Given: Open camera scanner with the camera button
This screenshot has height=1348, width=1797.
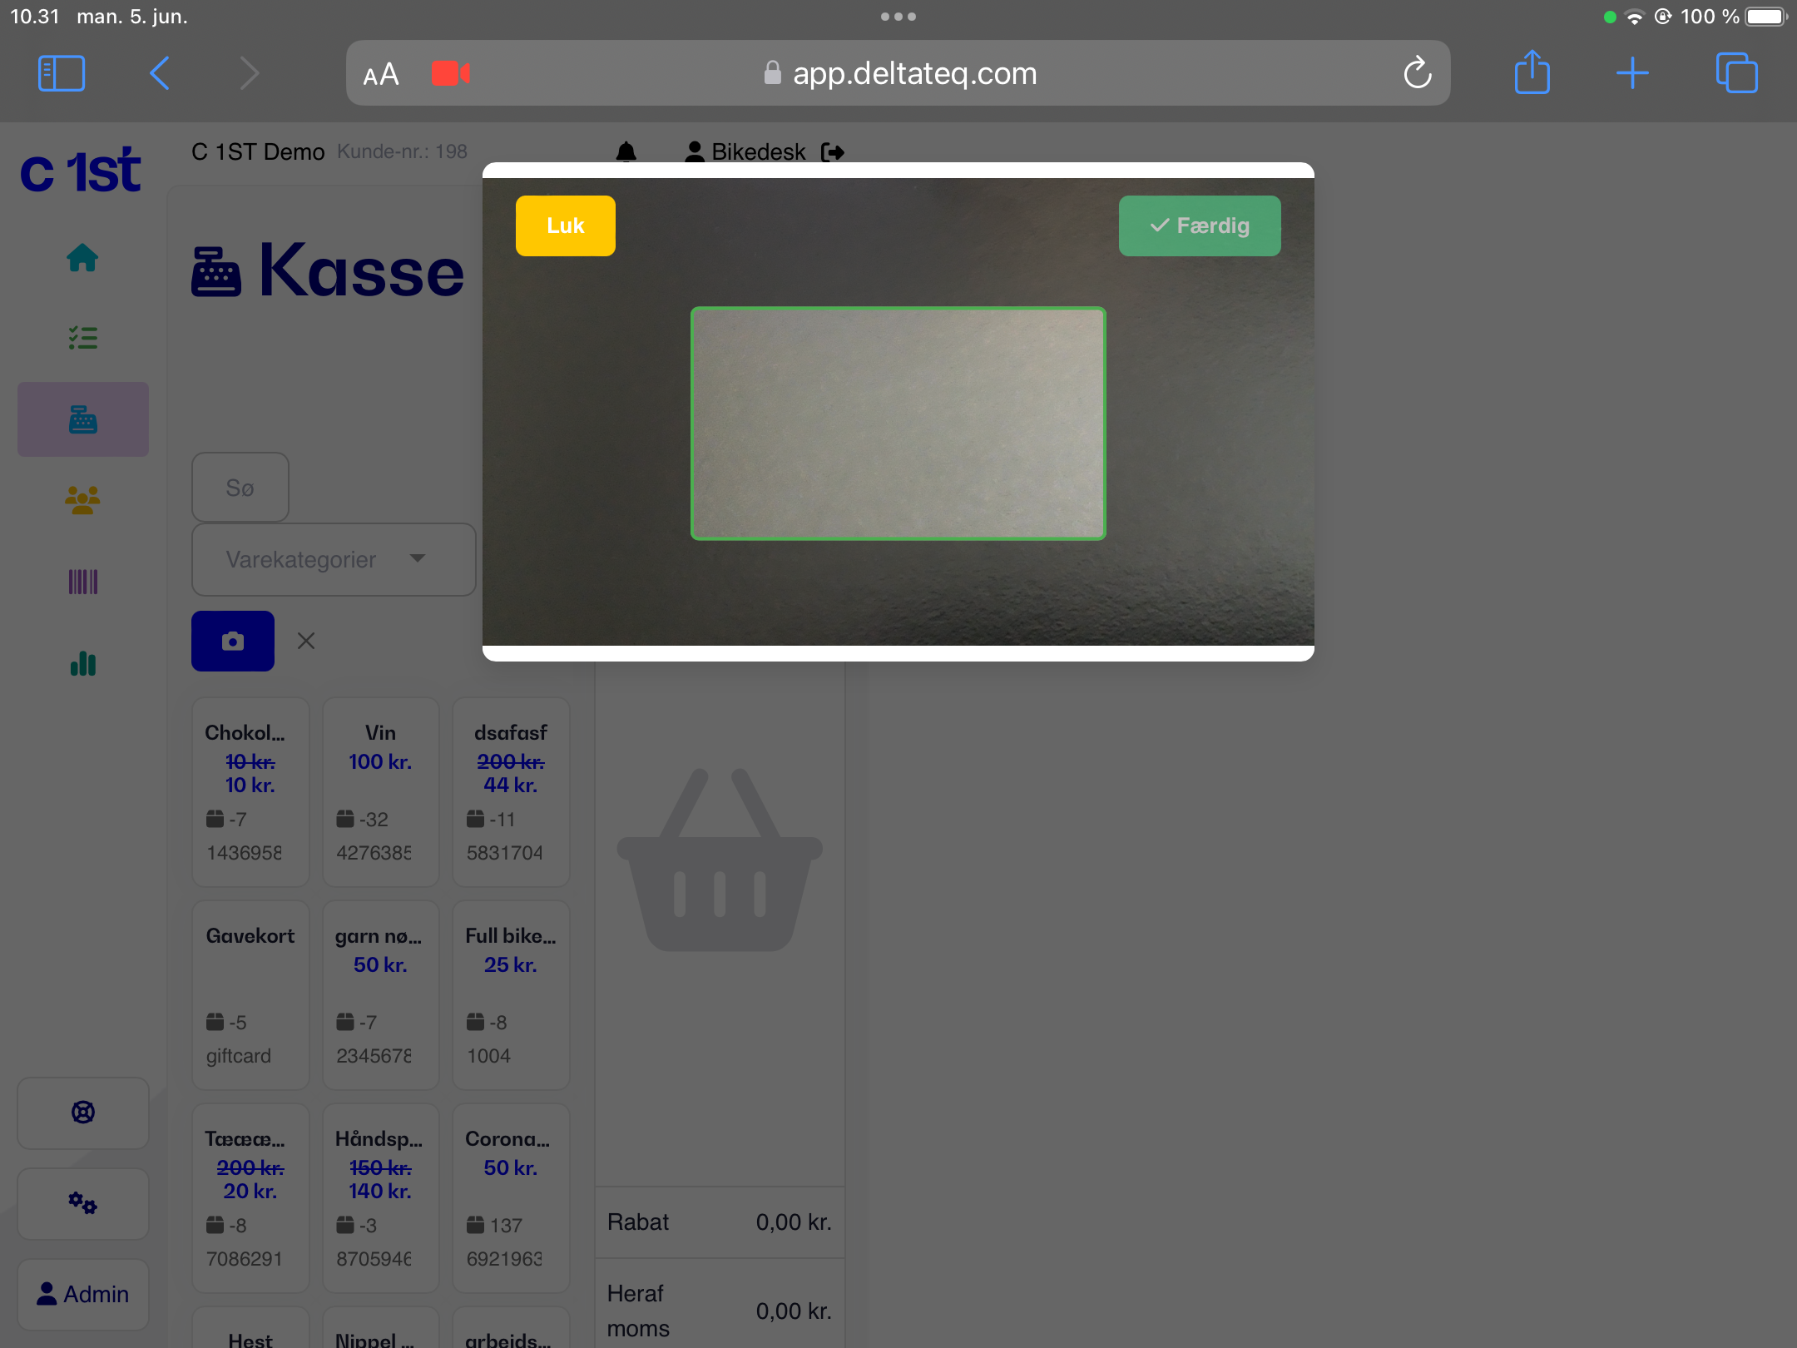Looking at the screenshot, I should [x=233, y=641].
